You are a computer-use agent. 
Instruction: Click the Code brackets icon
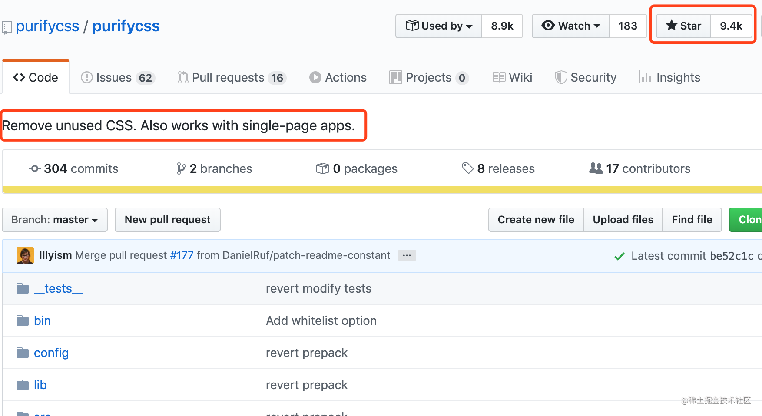coord(19,77)
